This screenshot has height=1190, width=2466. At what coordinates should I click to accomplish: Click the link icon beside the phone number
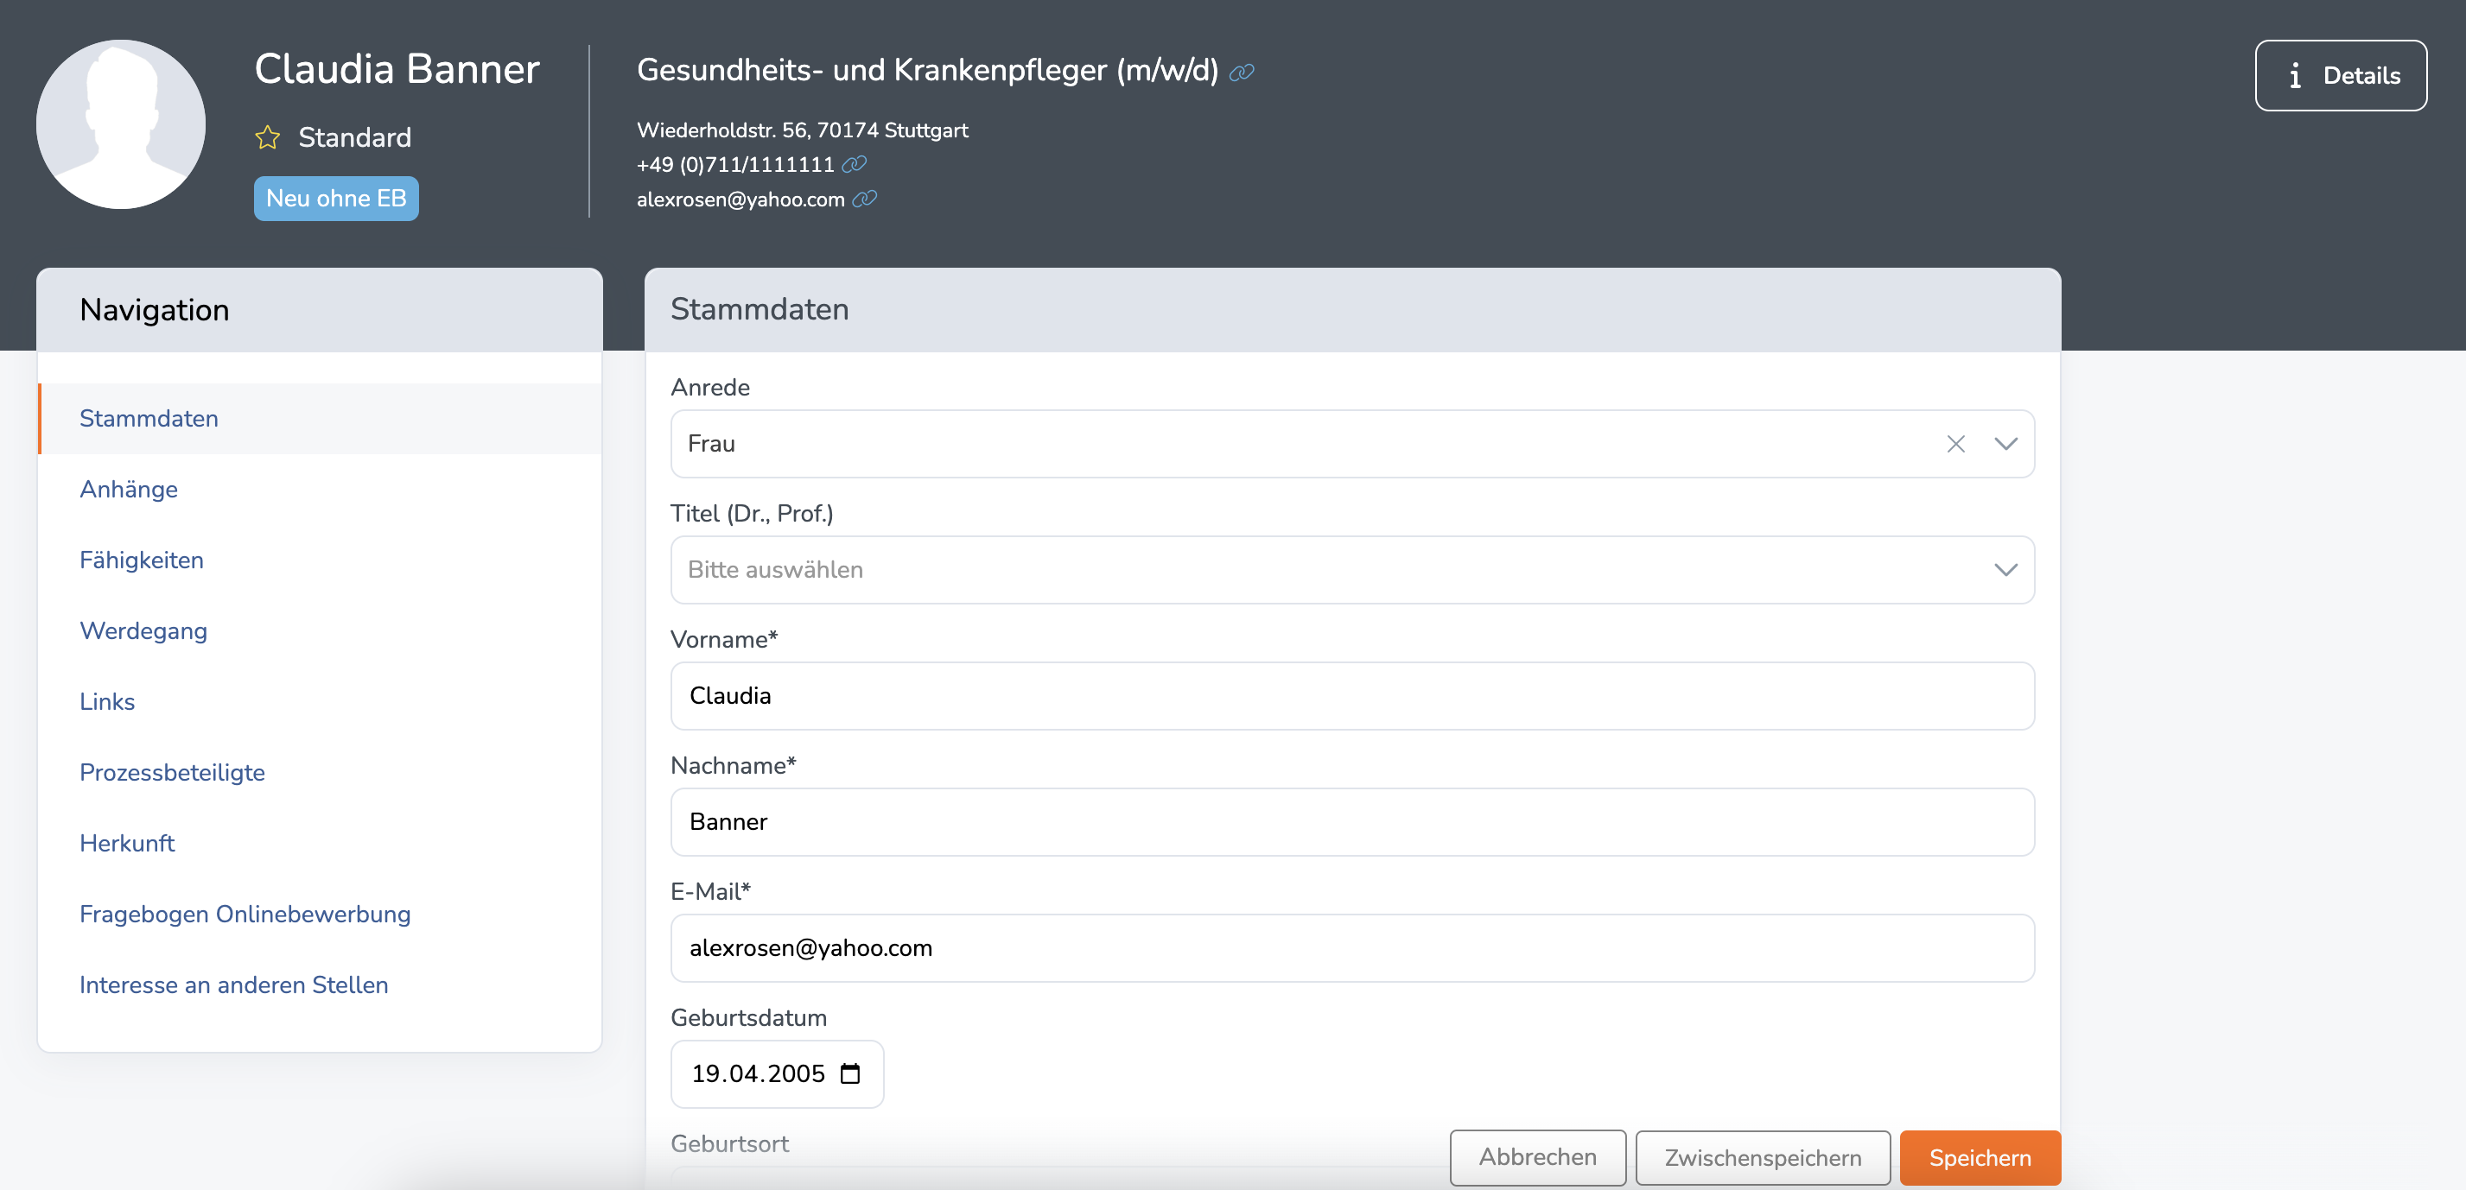point(854,165)
